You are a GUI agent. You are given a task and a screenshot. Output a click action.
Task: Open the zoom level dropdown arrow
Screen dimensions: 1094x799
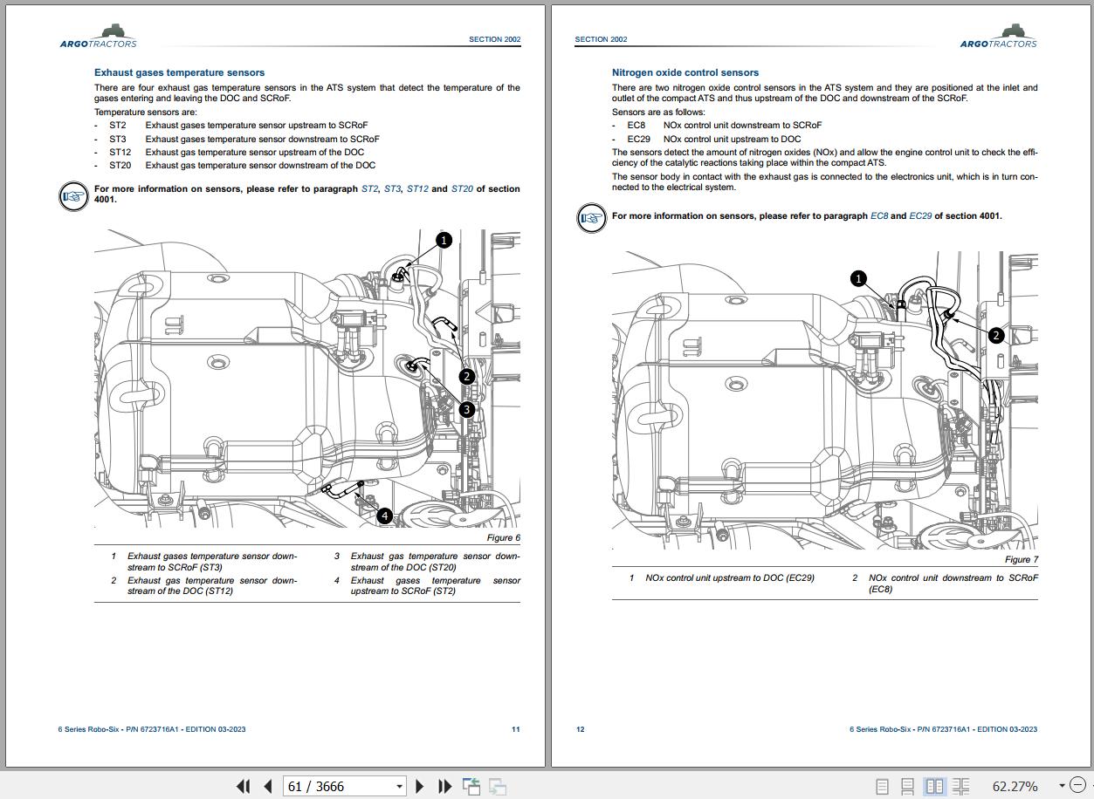(x=1062, y=786)
